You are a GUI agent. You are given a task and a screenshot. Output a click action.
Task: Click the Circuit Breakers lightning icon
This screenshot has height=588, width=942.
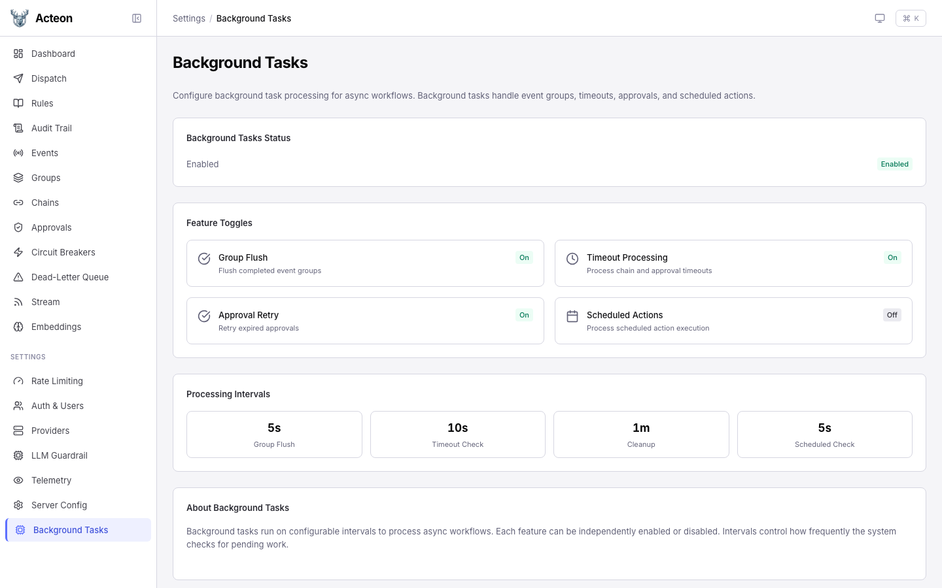18,252
